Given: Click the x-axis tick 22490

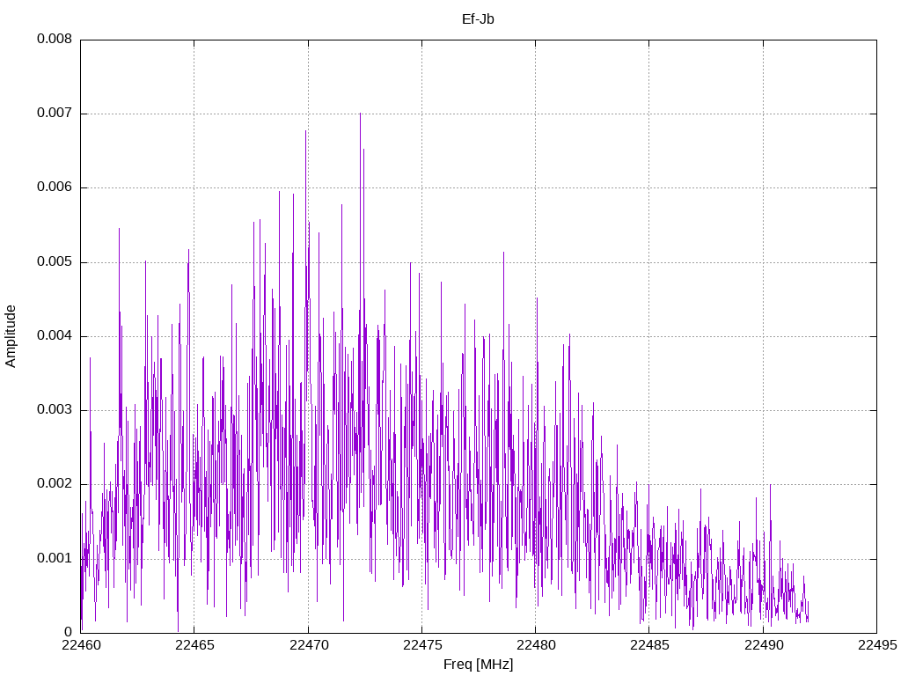Looking at the screenshot, I should click(x=764, y=645).
